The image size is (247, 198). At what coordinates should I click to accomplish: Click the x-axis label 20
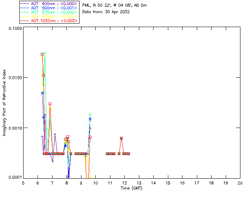[x=240, y=183]
